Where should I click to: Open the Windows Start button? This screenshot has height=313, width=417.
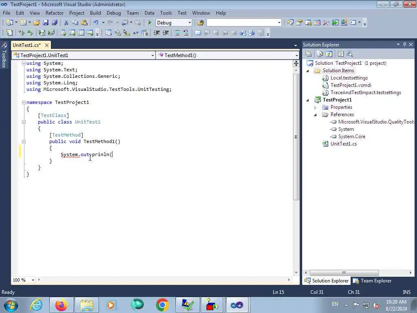click(x=11, y=305)
